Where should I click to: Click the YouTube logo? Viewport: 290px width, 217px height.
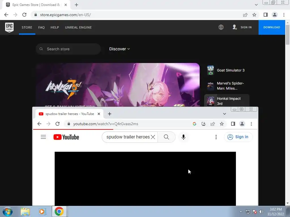66,137
